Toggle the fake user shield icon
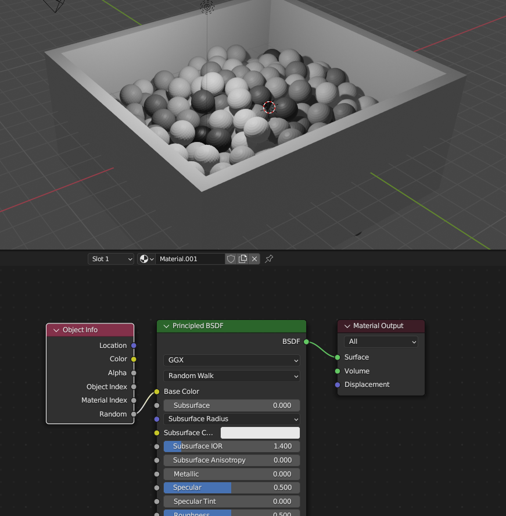Screen dimensions: 506x516 231,259
